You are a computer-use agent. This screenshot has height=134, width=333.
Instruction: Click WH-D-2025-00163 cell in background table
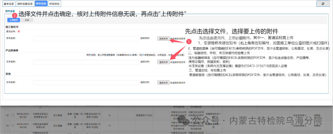pos(23,115)
